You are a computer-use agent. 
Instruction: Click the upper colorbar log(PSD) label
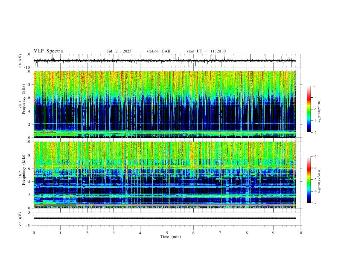(x=320, y=111)
